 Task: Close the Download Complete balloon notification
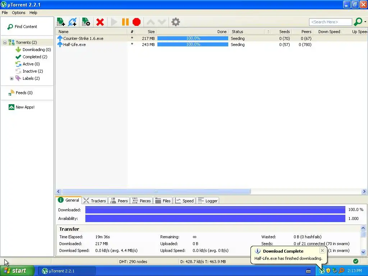[322, 250]
